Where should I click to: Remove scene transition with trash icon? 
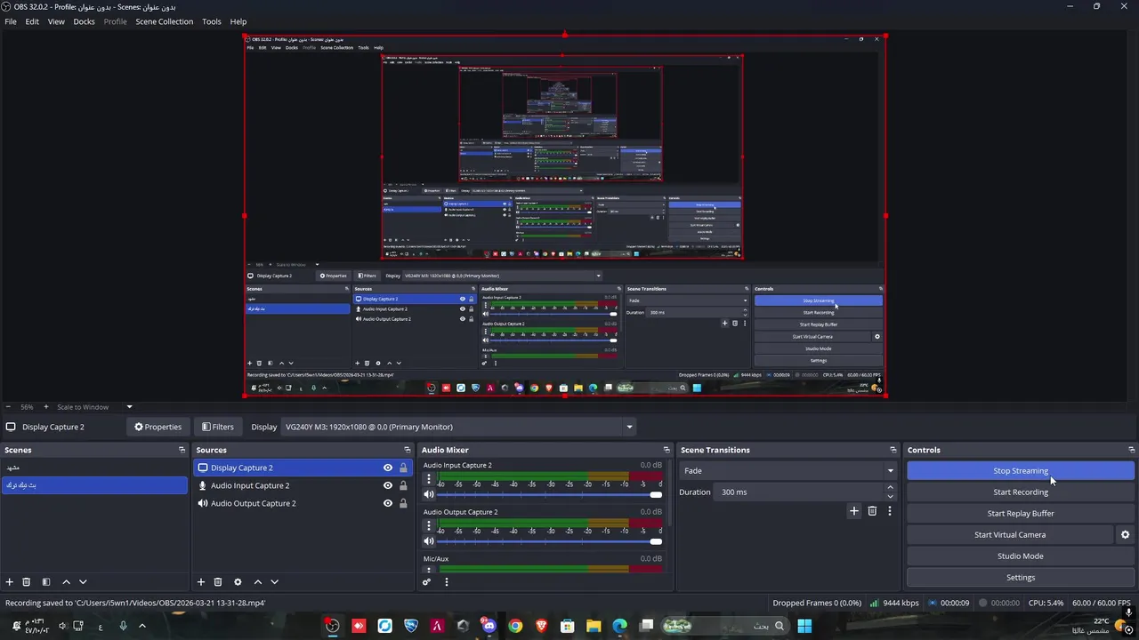[872, 511]
